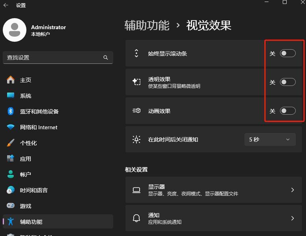Expand the 显示器 related setting chevron
This screenshot has width=306, height=236.
tap(292, 190)
